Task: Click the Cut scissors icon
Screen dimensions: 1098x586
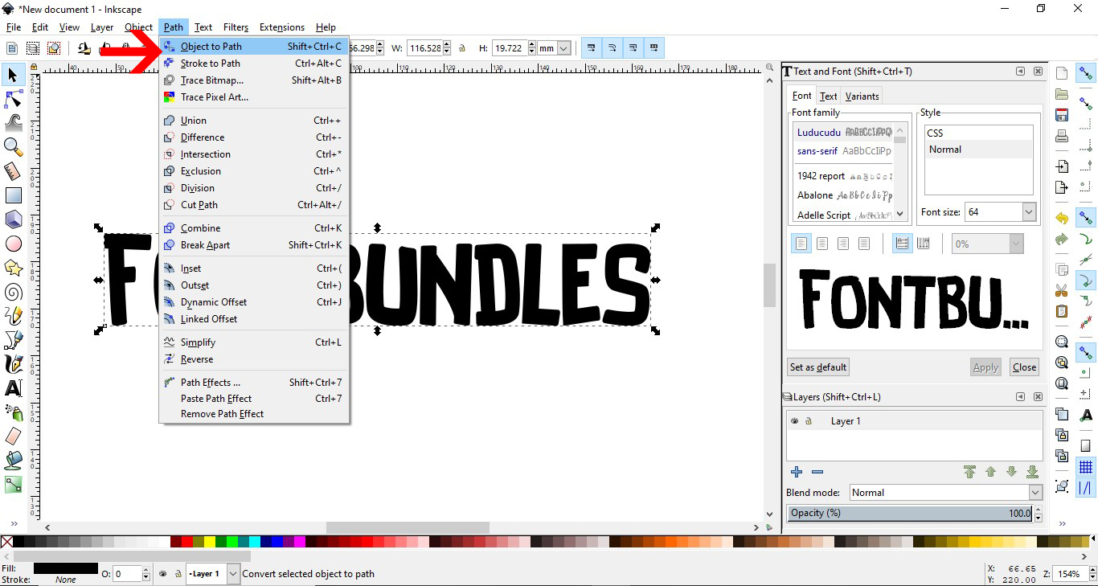Action: tap(1062, 290)
